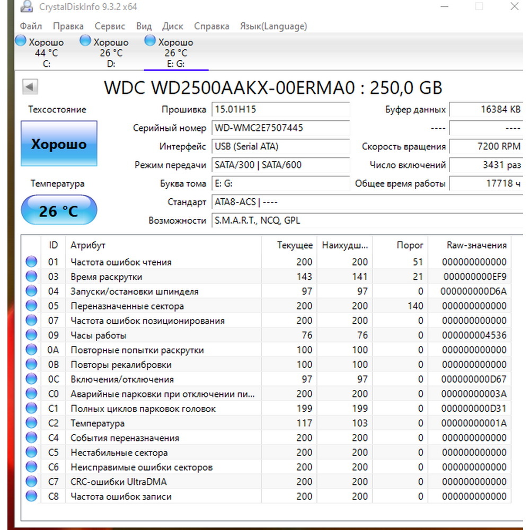The height and width of the screenshot is (530, 530).
Task: Click status orb for attribute C2 row
Action: click(31, 423)
